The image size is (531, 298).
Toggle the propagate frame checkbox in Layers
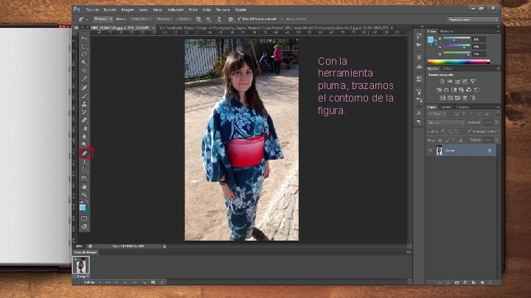pyautogui.click(x=469, y=131)
